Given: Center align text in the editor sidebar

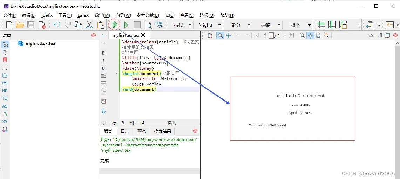Looking at the screenshot, I should point(103,83).
